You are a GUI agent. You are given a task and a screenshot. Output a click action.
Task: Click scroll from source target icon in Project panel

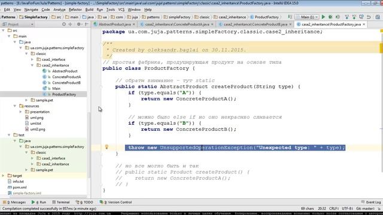tap(64, 24)
